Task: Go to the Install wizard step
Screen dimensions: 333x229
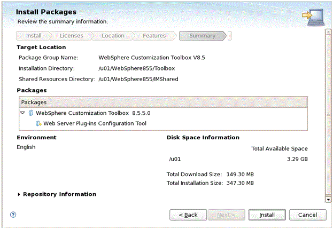Action: pos(34,36)
